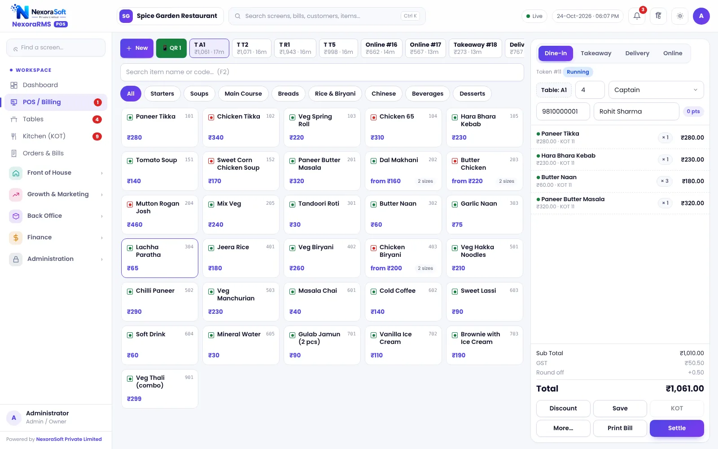Click Butter Naan quantity ×3
The width and height of the screenshot is (718, 449).
(665, 181)
